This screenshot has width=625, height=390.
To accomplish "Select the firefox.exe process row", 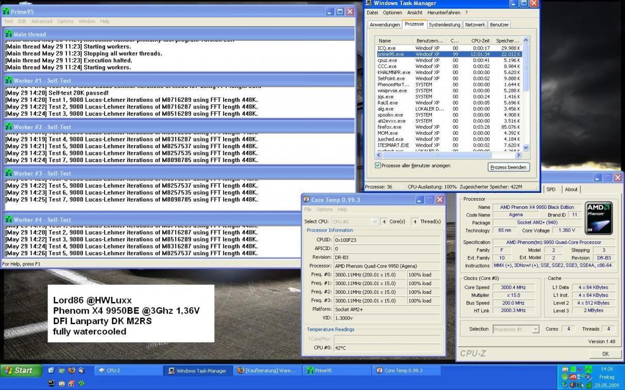I will [449, 127].
